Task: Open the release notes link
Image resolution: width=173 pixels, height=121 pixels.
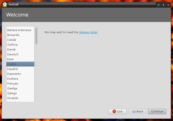Action: click(x=88, y=32)
